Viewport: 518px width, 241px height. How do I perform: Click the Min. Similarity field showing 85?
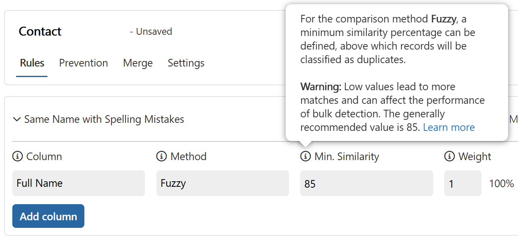click(367, 183)
